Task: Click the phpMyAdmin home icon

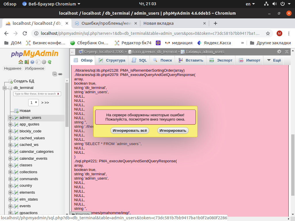Action: [20, 62]
